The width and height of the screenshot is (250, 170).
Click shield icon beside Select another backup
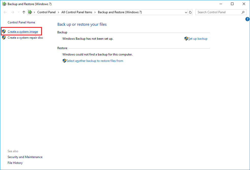(64, 61)
